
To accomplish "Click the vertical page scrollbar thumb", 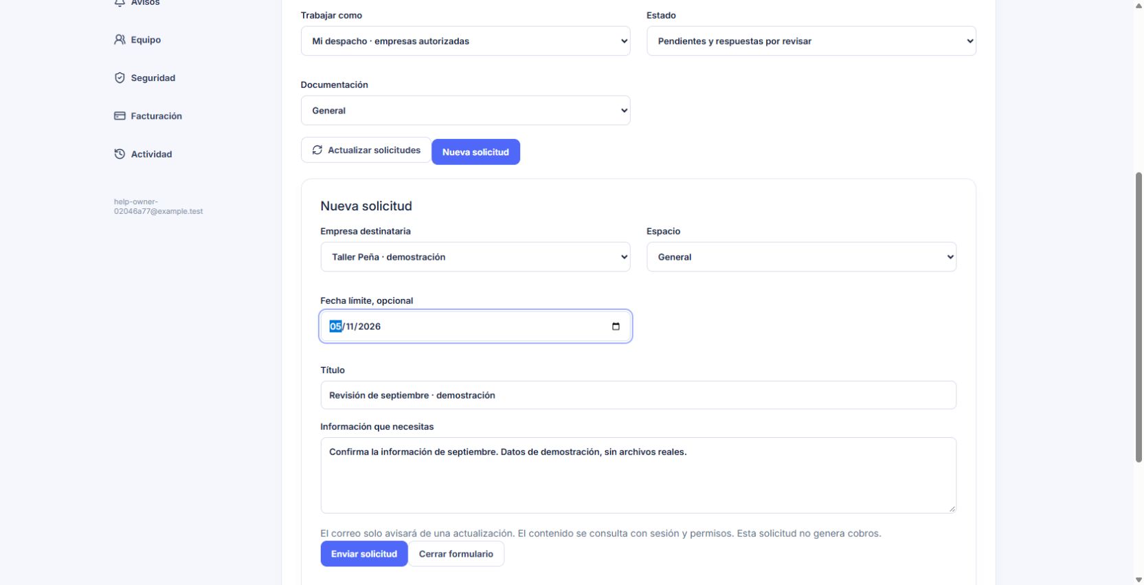I will [x=1139, y=317].
